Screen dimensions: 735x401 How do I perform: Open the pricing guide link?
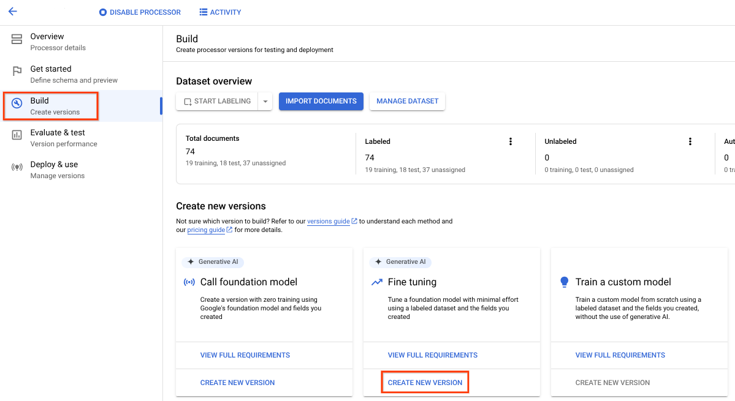(206, 230)
